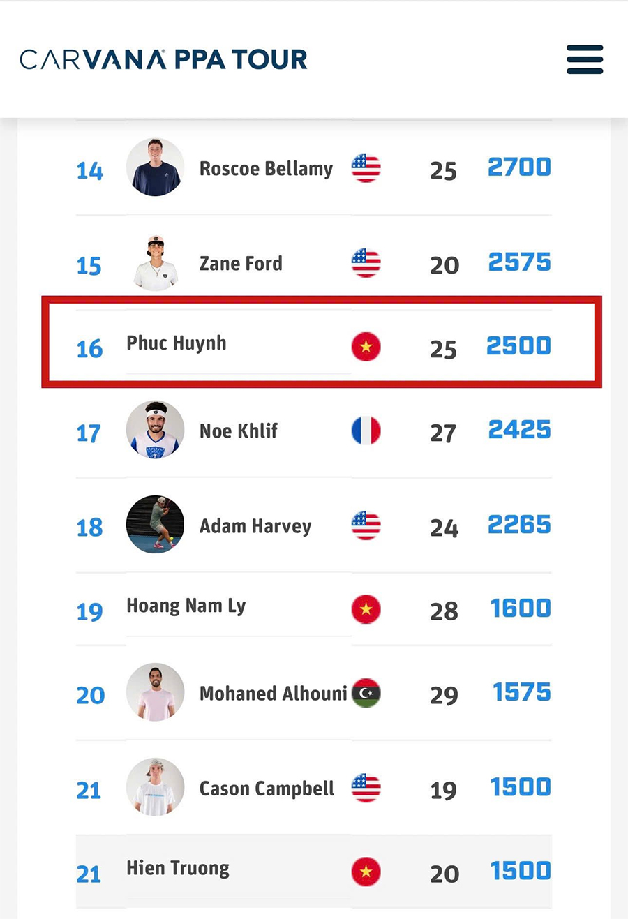Screen dimensions: 628x919
Task: Click the Vietnam flag beside Phuc Huynh
Action: click(x=366, y=346)
